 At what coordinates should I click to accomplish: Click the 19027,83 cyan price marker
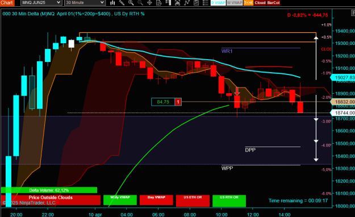tap(343, 78)
